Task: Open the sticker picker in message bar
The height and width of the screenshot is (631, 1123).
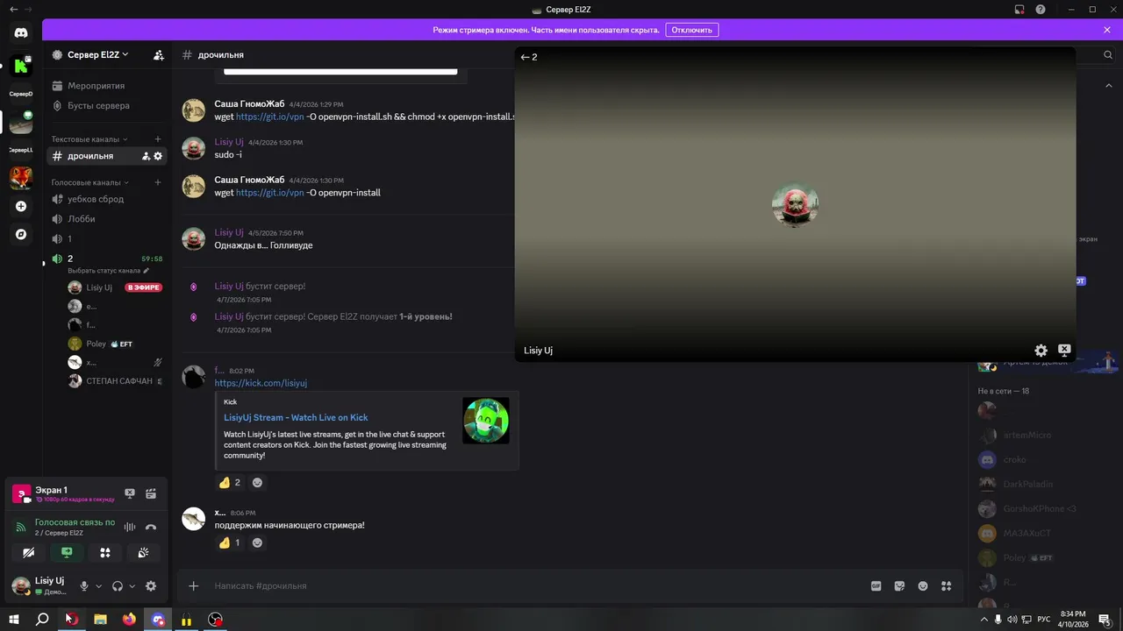Action: click(x=899, y=586)
